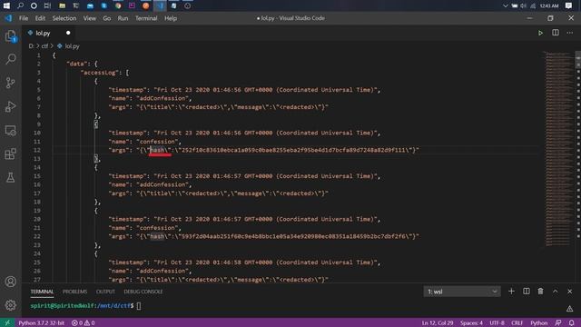The image size is (581, 327).
Task: Click the terminal prompt input area
Action: (139, 306)
